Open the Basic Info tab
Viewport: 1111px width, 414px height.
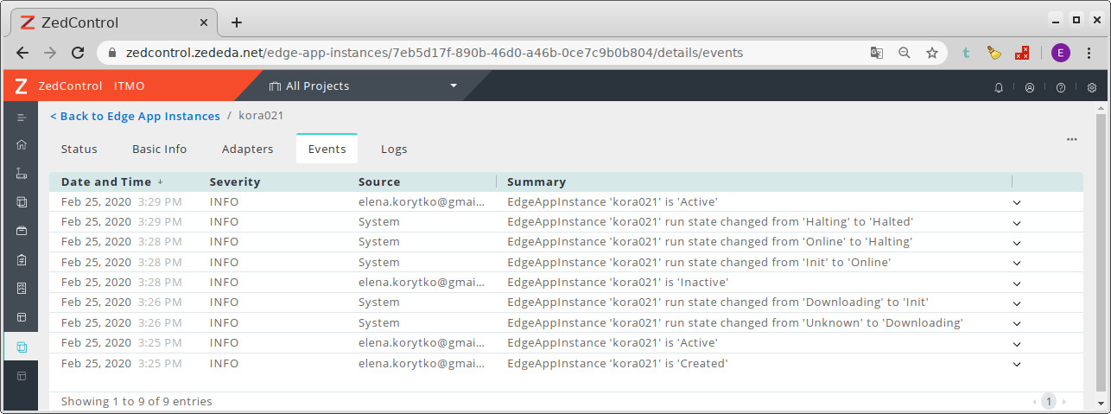[159, 149]
